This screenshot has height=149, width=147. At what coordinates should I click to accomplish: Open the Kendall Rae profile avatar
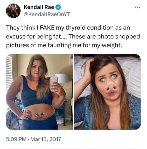click(13, 11)
